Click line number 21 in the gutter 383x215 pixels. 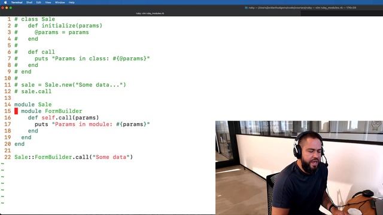tap(8, 150)
